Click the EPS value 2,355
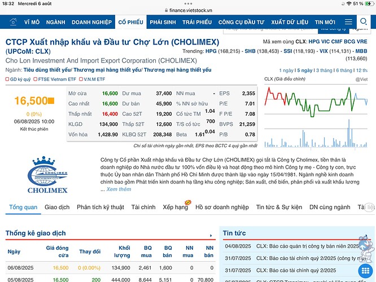The width and height of the screenshot is (376, 282). click(x=248, y=94)
